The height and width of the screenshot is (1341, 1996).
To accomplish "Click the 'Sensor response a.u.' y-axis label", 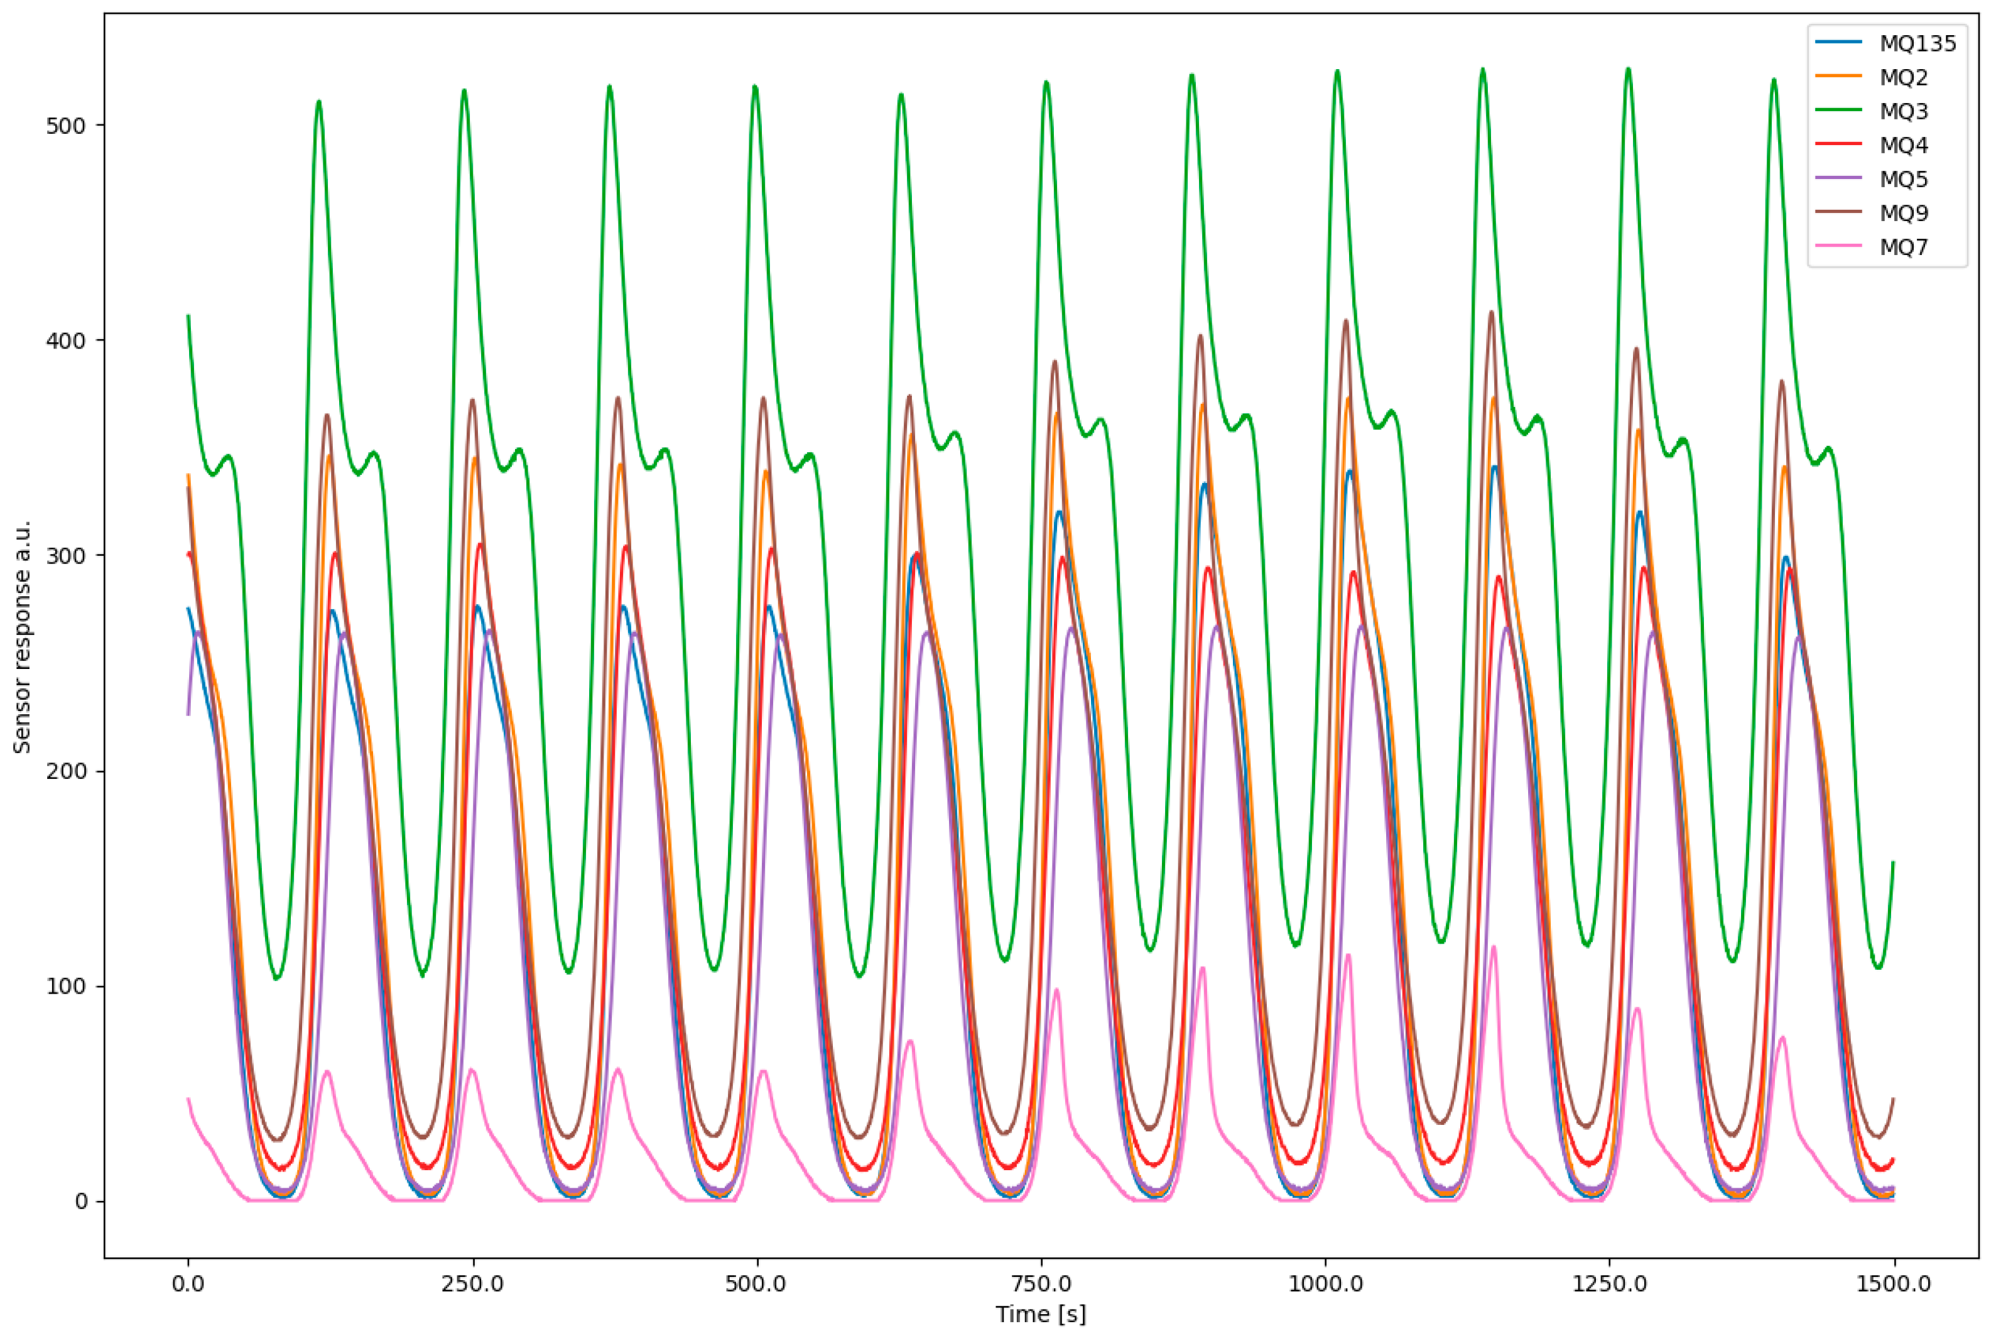I will (23, 636).
